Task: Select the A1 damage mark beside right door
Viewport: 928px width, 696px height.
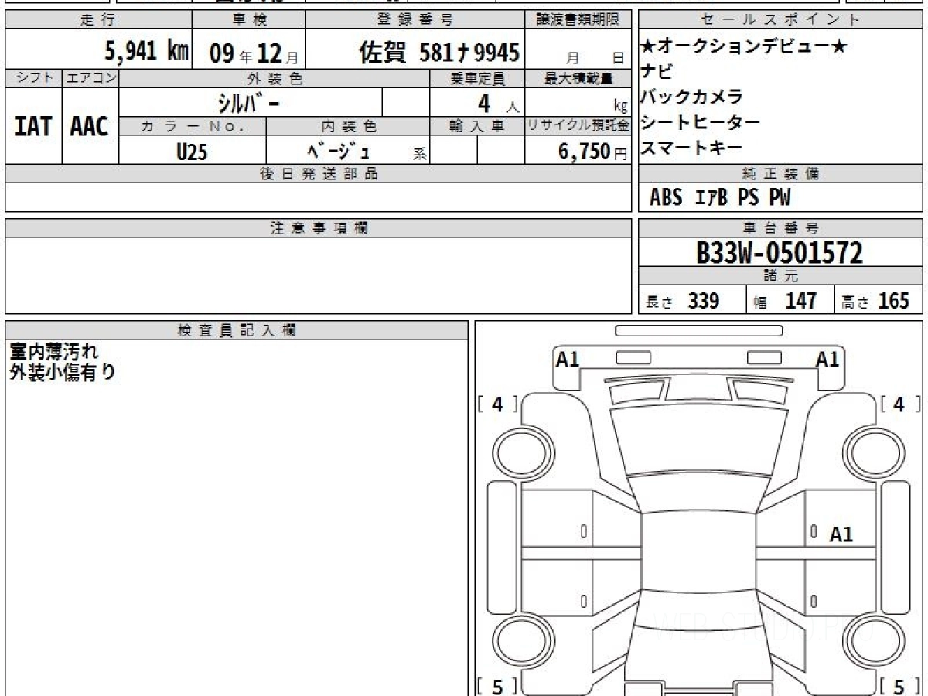Action: point(841,534)
